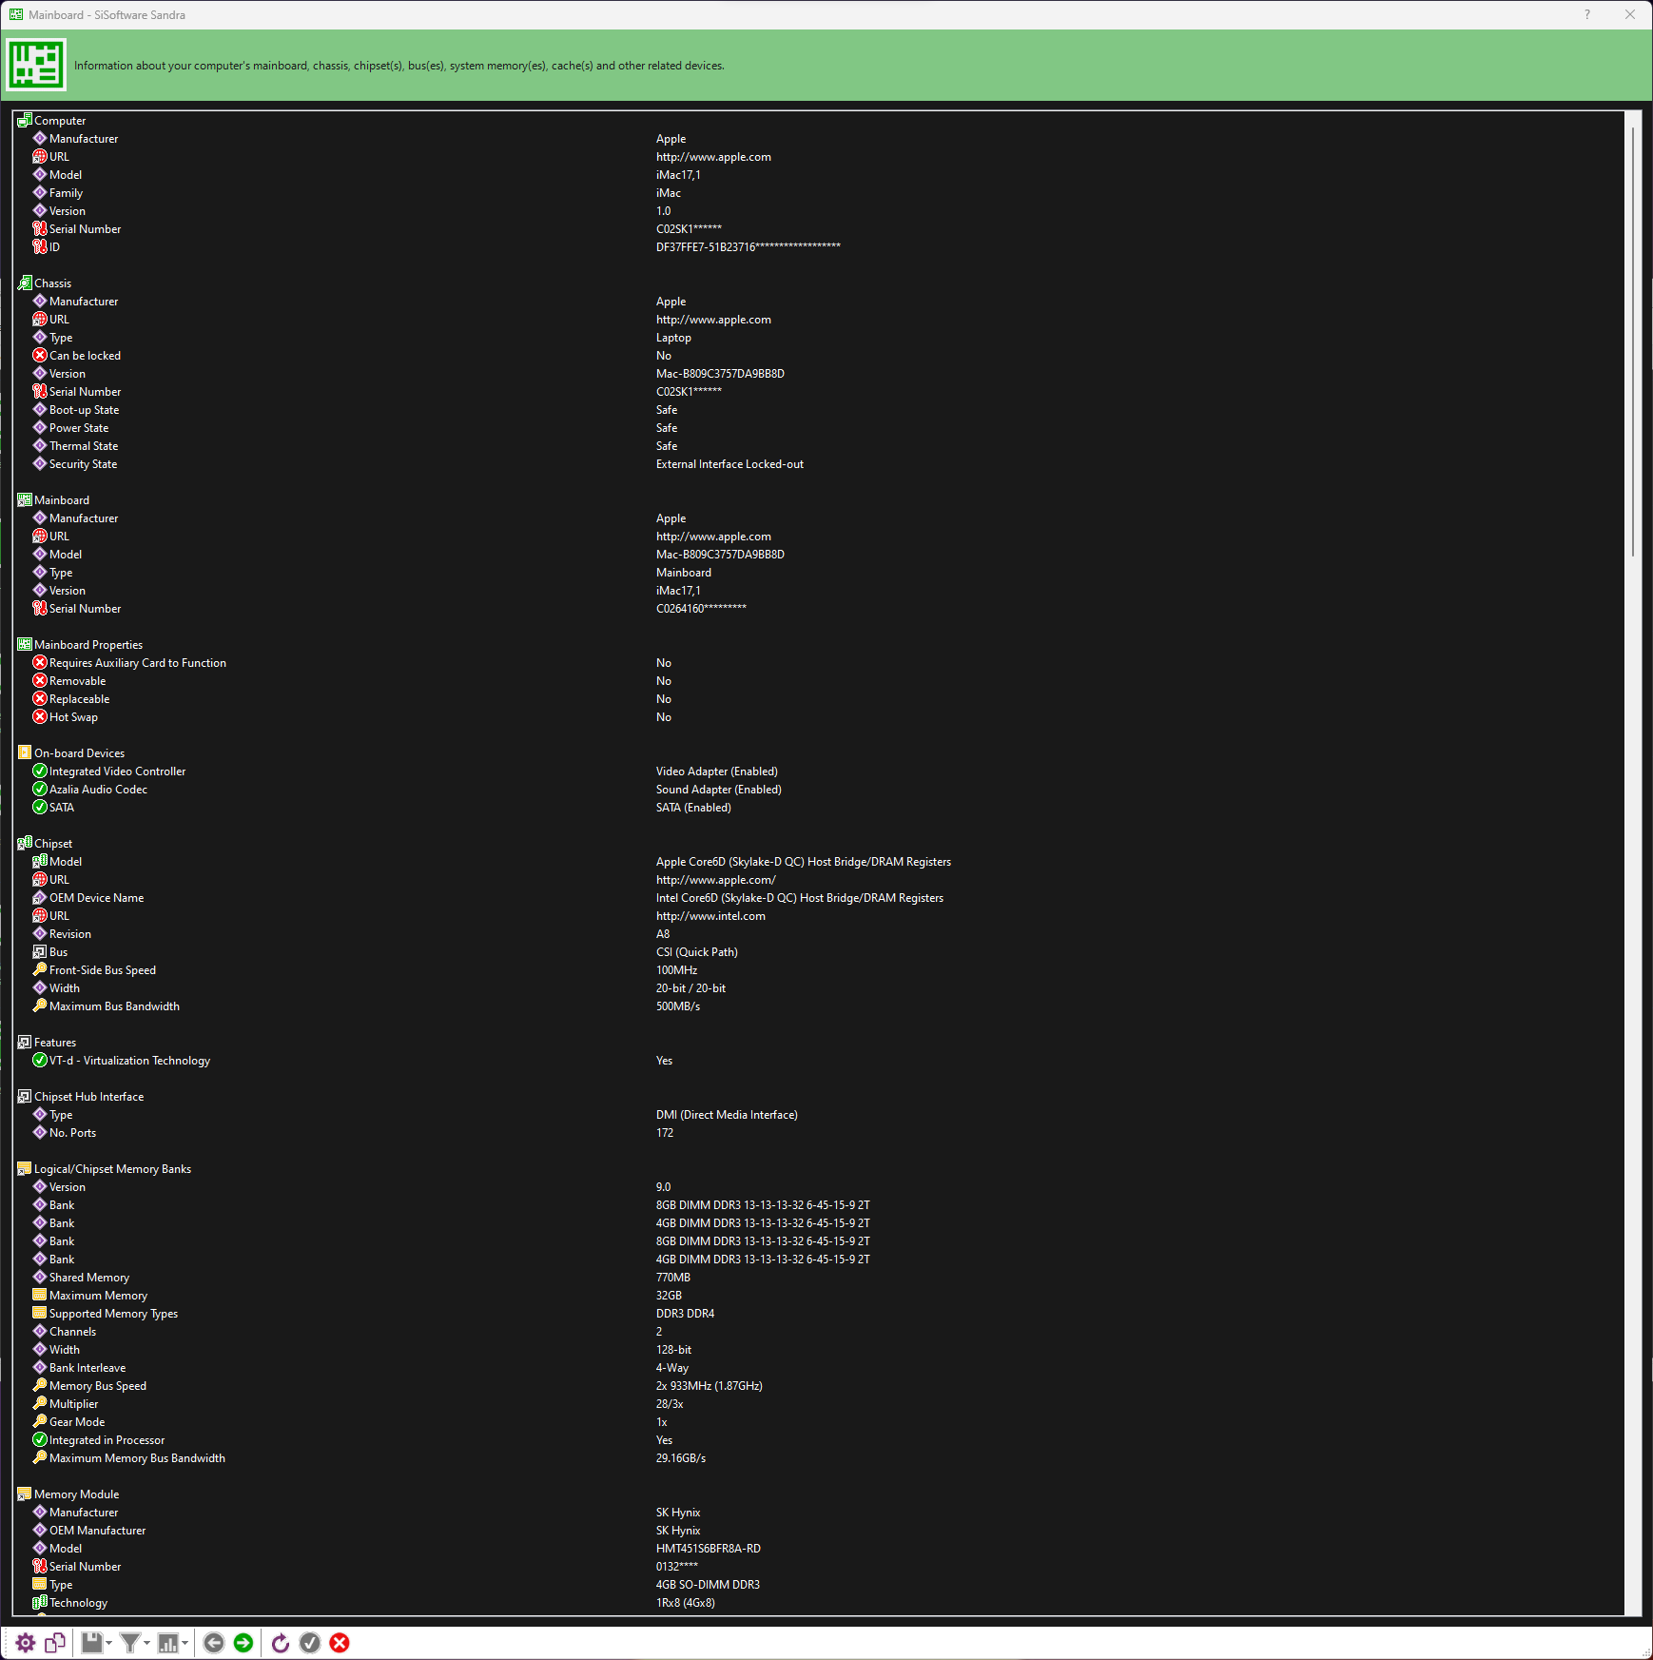Select the Chipset Hub Interface header
The height and width of the screenshot is (1660, 1653).
point(89,1097)
